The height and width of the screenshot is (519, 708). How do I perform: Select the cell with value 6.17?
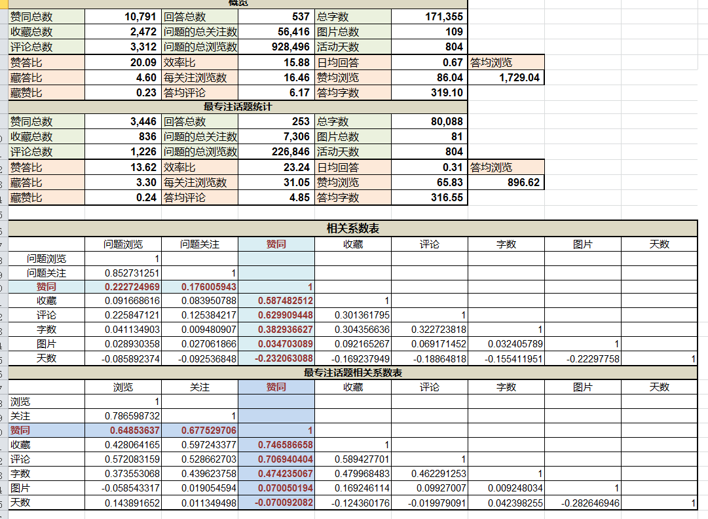pyautogui.click(x=276, y=92)
